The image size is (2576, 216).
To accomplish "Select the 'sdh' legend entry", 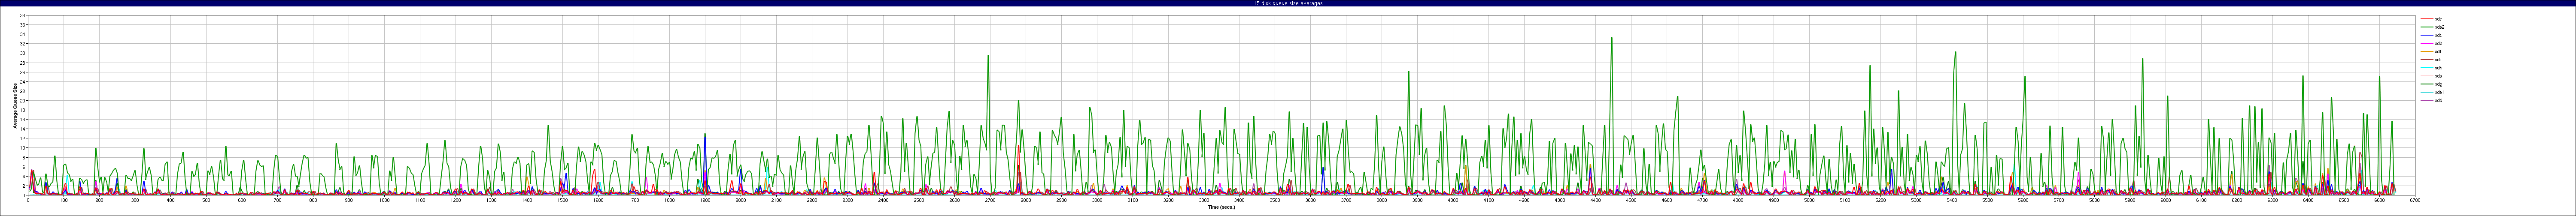I will tap(2439, 68).
